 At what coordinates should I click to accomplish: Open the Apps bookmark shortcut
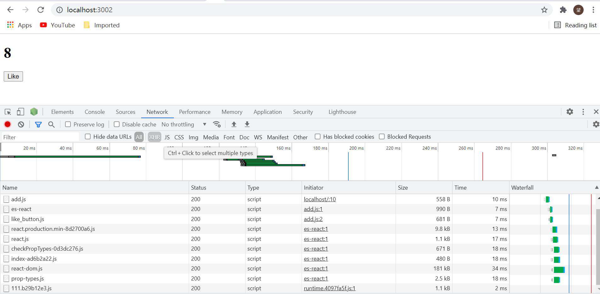[x=19, y=25]
